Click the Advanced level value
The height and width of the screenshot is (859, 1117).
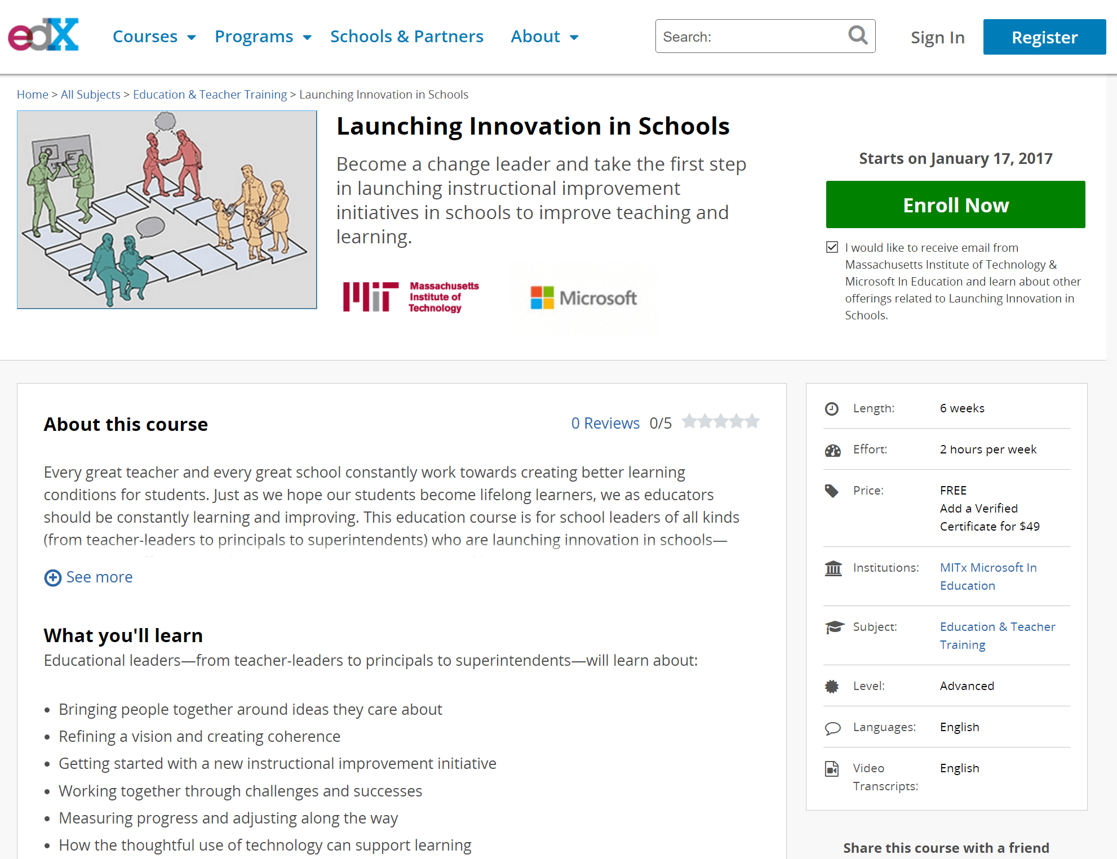coord(967,686)
